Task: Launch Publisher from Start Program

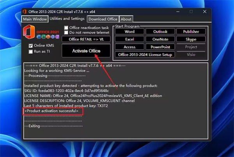Action: [x=191, y=32]
